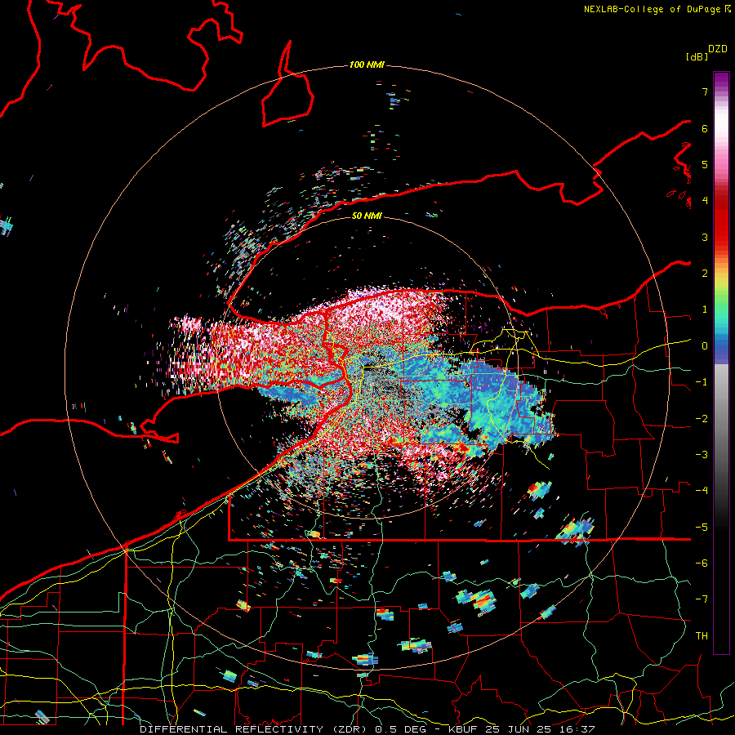Click legend value -1

(x=702, y=382)
